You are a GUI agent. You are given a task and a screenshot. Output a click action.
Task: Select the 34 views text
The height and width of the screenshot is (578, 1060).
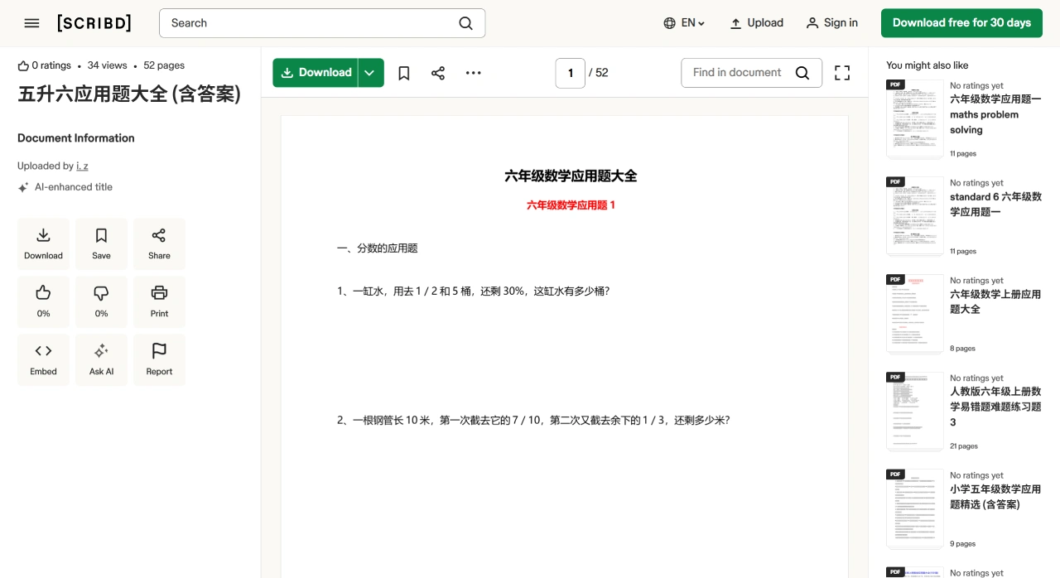click(108, 65)
